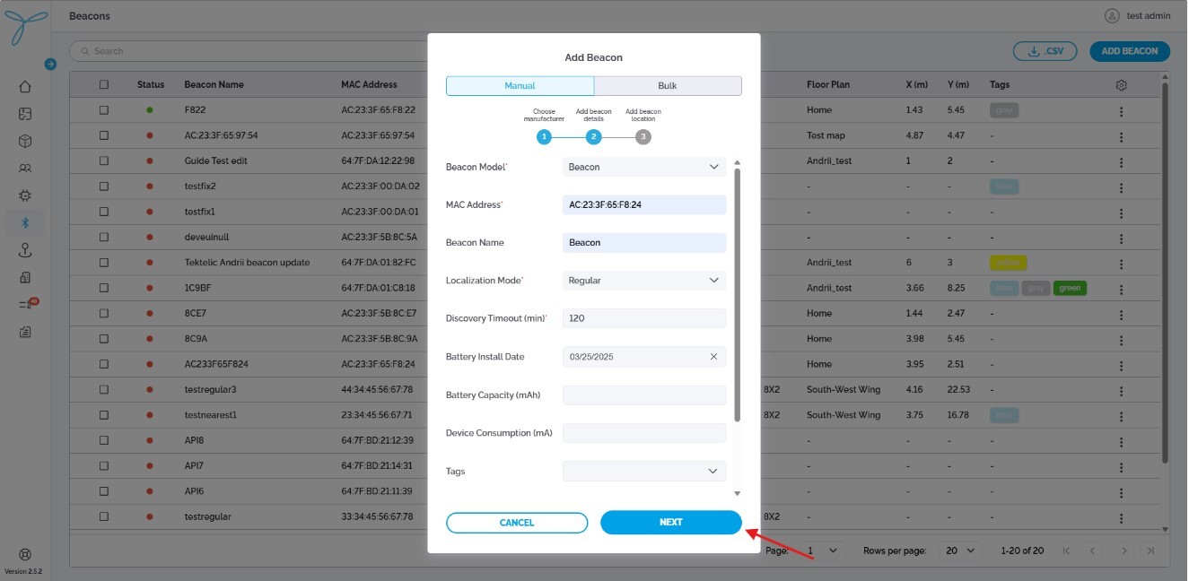Image resolution: width=1189 pixels, height=581 pixels.
Task: Check the box for beacon F822
Action: tap(104, 110)
